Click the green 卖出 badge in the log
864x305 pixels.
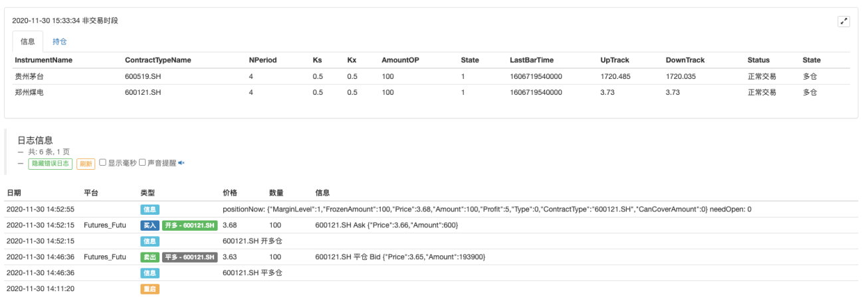tap(150, 257)
